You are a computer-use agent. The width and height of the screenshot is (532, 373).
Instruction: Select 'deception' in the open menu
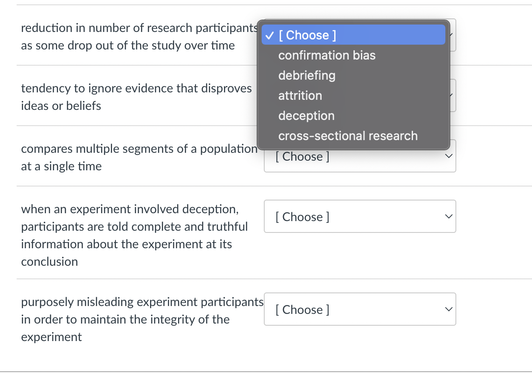pyautogui.click(x=306, y=116)
